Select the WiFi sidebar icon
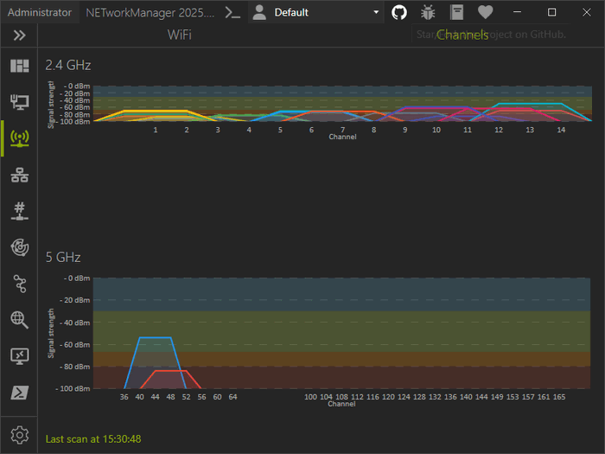The image size is (605, 454). pyautogui.click(x=19, y=139)
